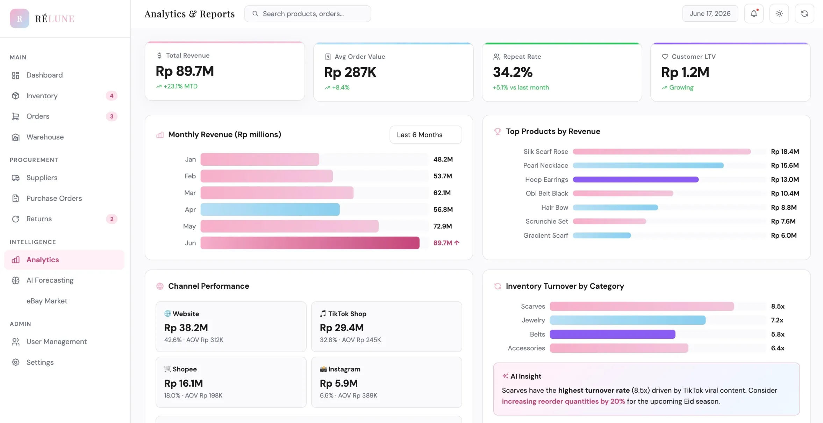Viewport: 823px width, 423px height.
Task: Click the Inventory Turnover cycle icon
Action: point(498,286)
